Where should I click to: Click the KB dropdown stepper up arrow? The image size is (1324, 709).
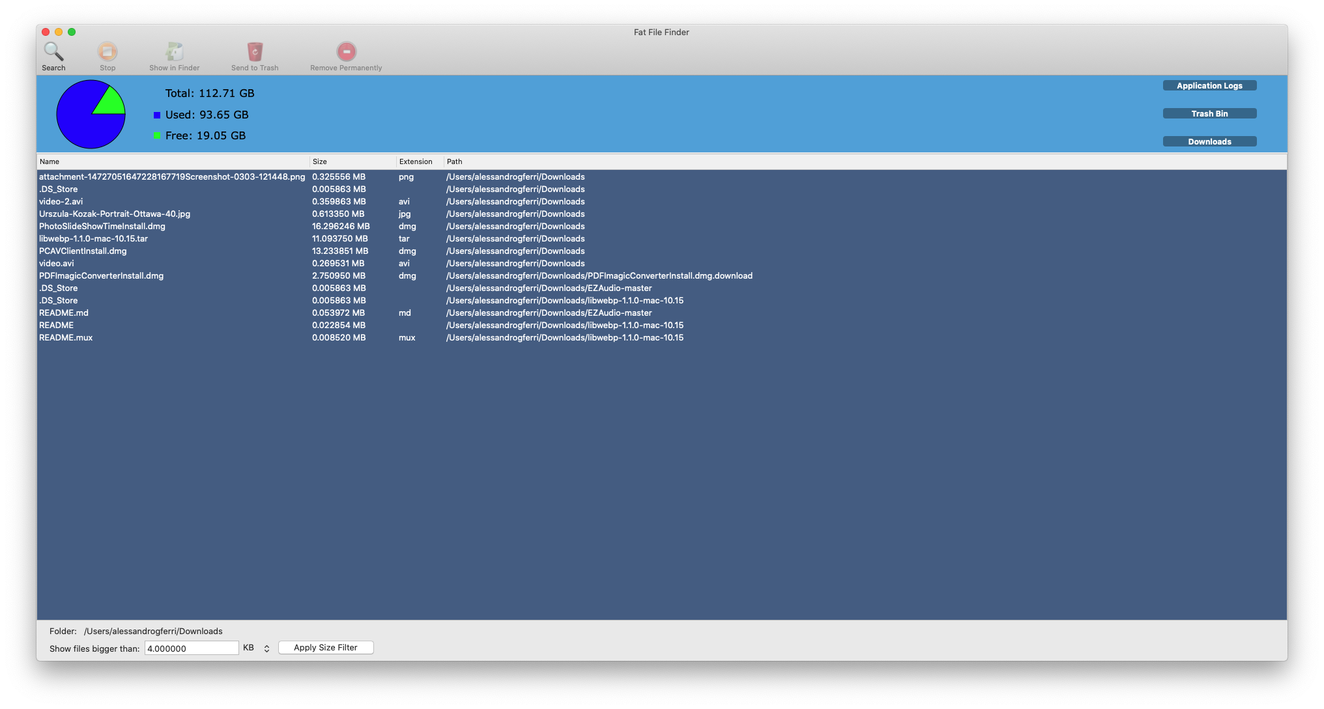pyautogui.click(x=267, y=645)
